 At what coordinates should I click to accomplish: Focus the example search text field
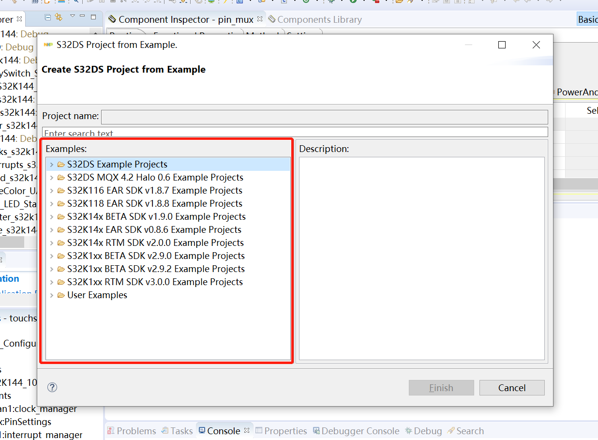(x=295, y=132)
